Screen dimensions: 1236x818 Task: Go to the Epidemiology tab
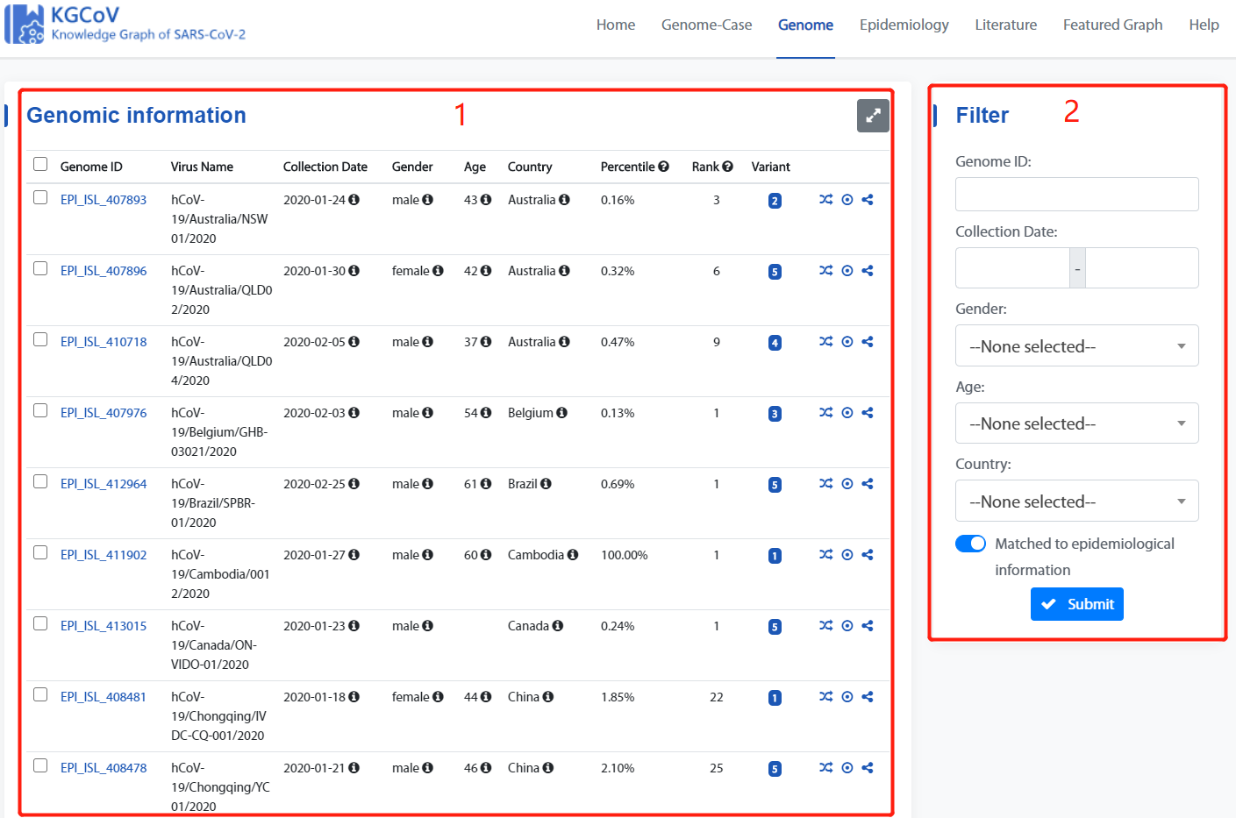[904, 25]
